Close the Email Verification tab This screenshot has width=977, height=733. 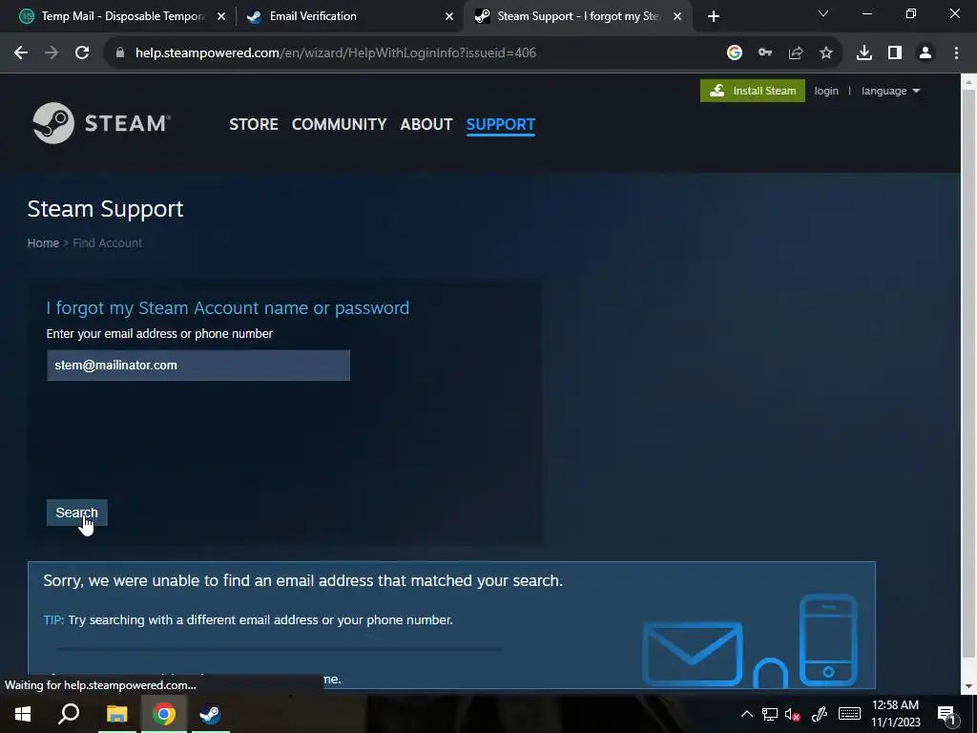click(449, 16)
